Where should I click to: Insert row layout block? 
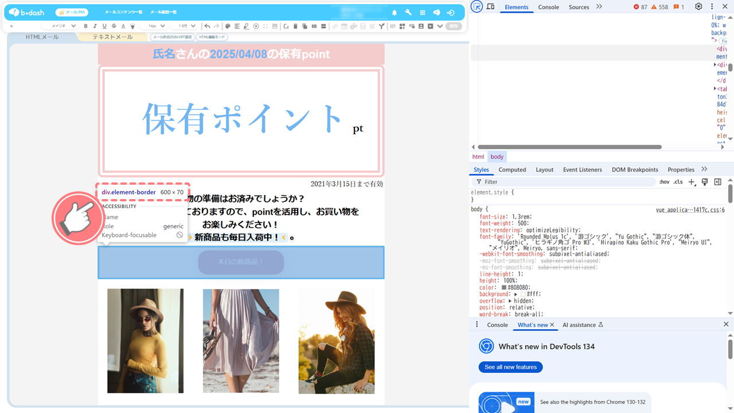(323, 26)
